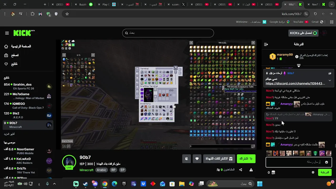Screen dimensions: 336x189
Task: Open Discord from the taskbar
Action: point(95,184)
